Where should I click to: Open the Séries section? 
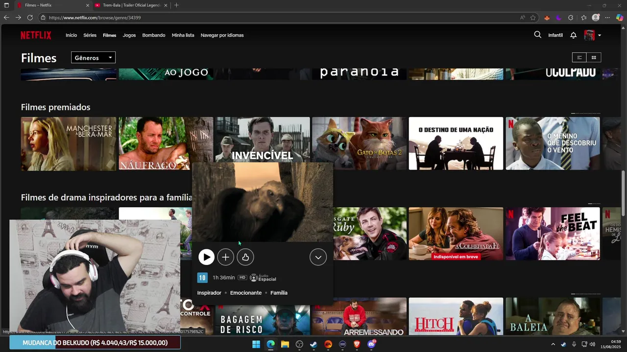90,35
